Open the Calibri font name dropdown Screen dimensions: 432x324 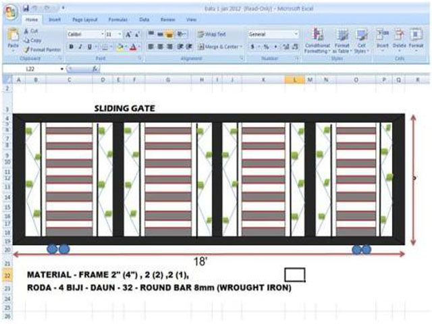[102, 34]
